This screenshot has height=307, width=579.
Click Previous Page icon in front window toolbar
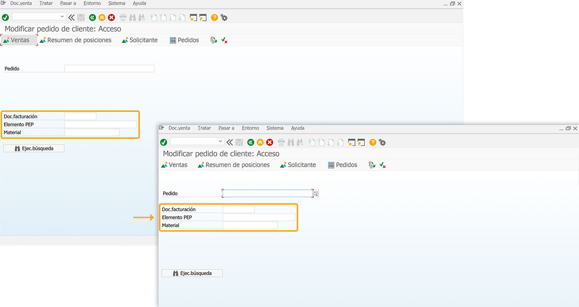click(321, 142)
